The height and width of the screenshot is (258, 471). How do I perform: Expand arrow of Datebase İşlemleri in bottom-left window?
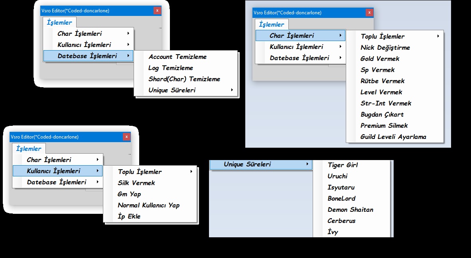pyautogui.click(x=98, y=182)
